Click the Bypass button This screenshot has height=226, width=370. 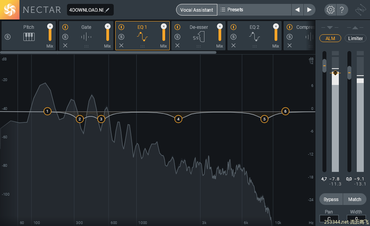coord(331,200)
